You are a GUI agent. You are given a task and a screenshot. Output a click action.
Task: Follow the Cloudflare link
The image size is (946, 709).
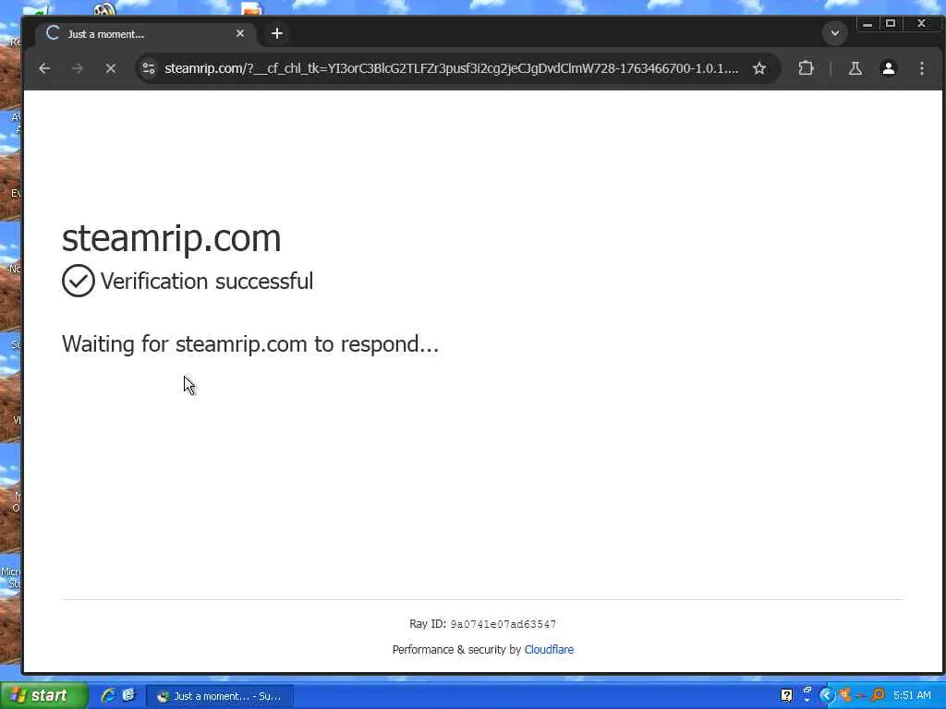(x=549, y=649)
